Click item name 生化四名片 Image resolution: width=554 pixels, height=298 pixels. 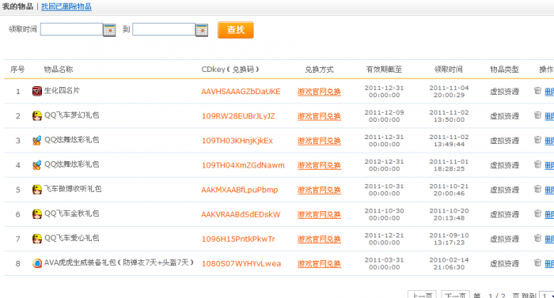[x=62, y=91]
